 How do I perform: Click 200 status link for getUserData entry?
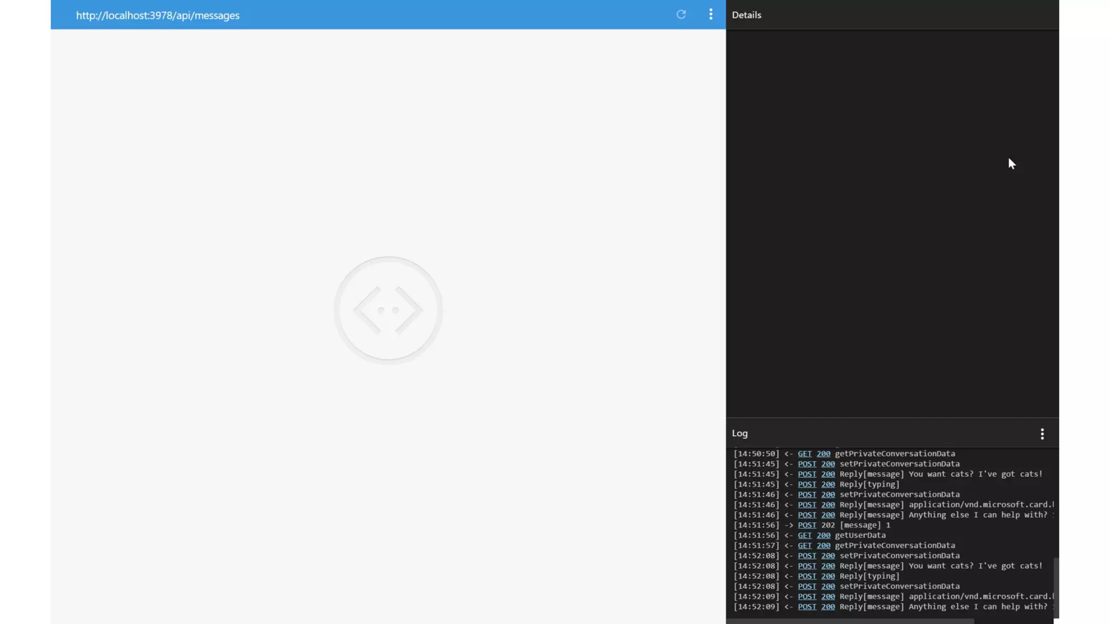tap(823, 536)
